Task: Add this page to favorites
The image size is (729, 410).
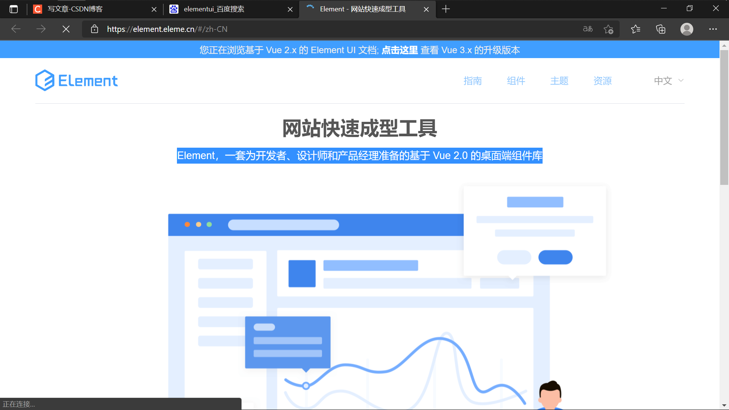Action: 609,29
